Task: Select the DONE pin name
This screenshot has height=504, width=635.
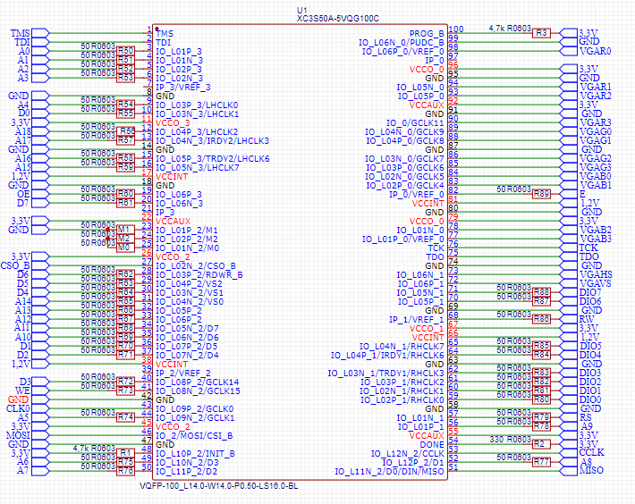Action: [x=432, y=444]
